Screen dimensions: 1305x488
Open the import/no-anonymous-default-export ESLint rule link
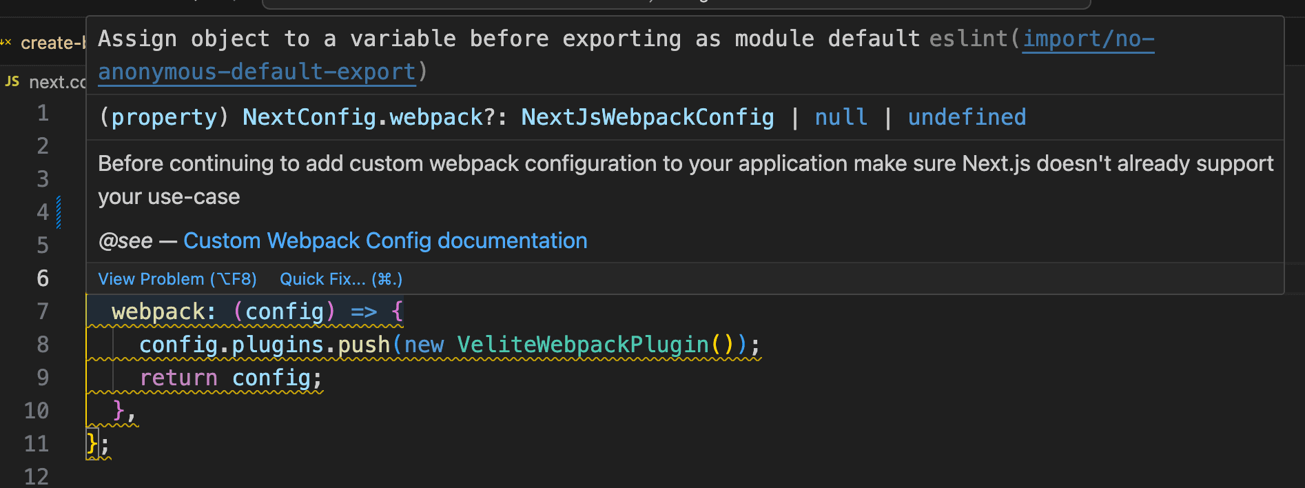(1087, 39)
